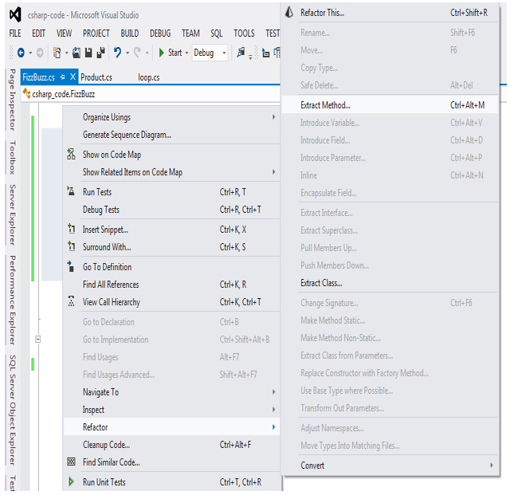Click the class icon beside csharp_code.FizzBuzz
Viewport: 514px width, 495px height.
pyautogui.click(x=26, y=94)
